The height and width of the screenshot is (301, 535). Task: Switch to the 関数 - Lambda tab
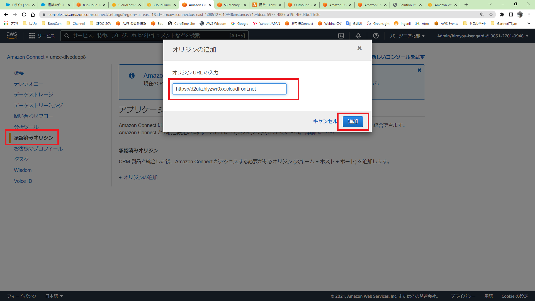point(267,5)
